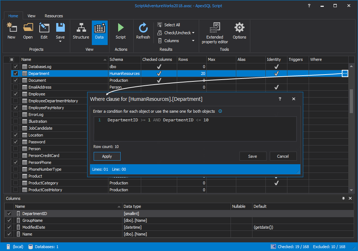
Task: Click the Apply button
Action: 107,156
